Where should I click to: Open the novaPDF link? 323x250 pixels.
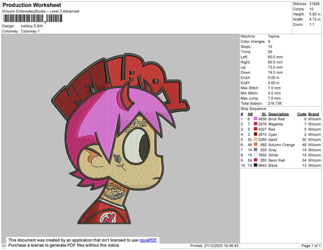point(148,240)
